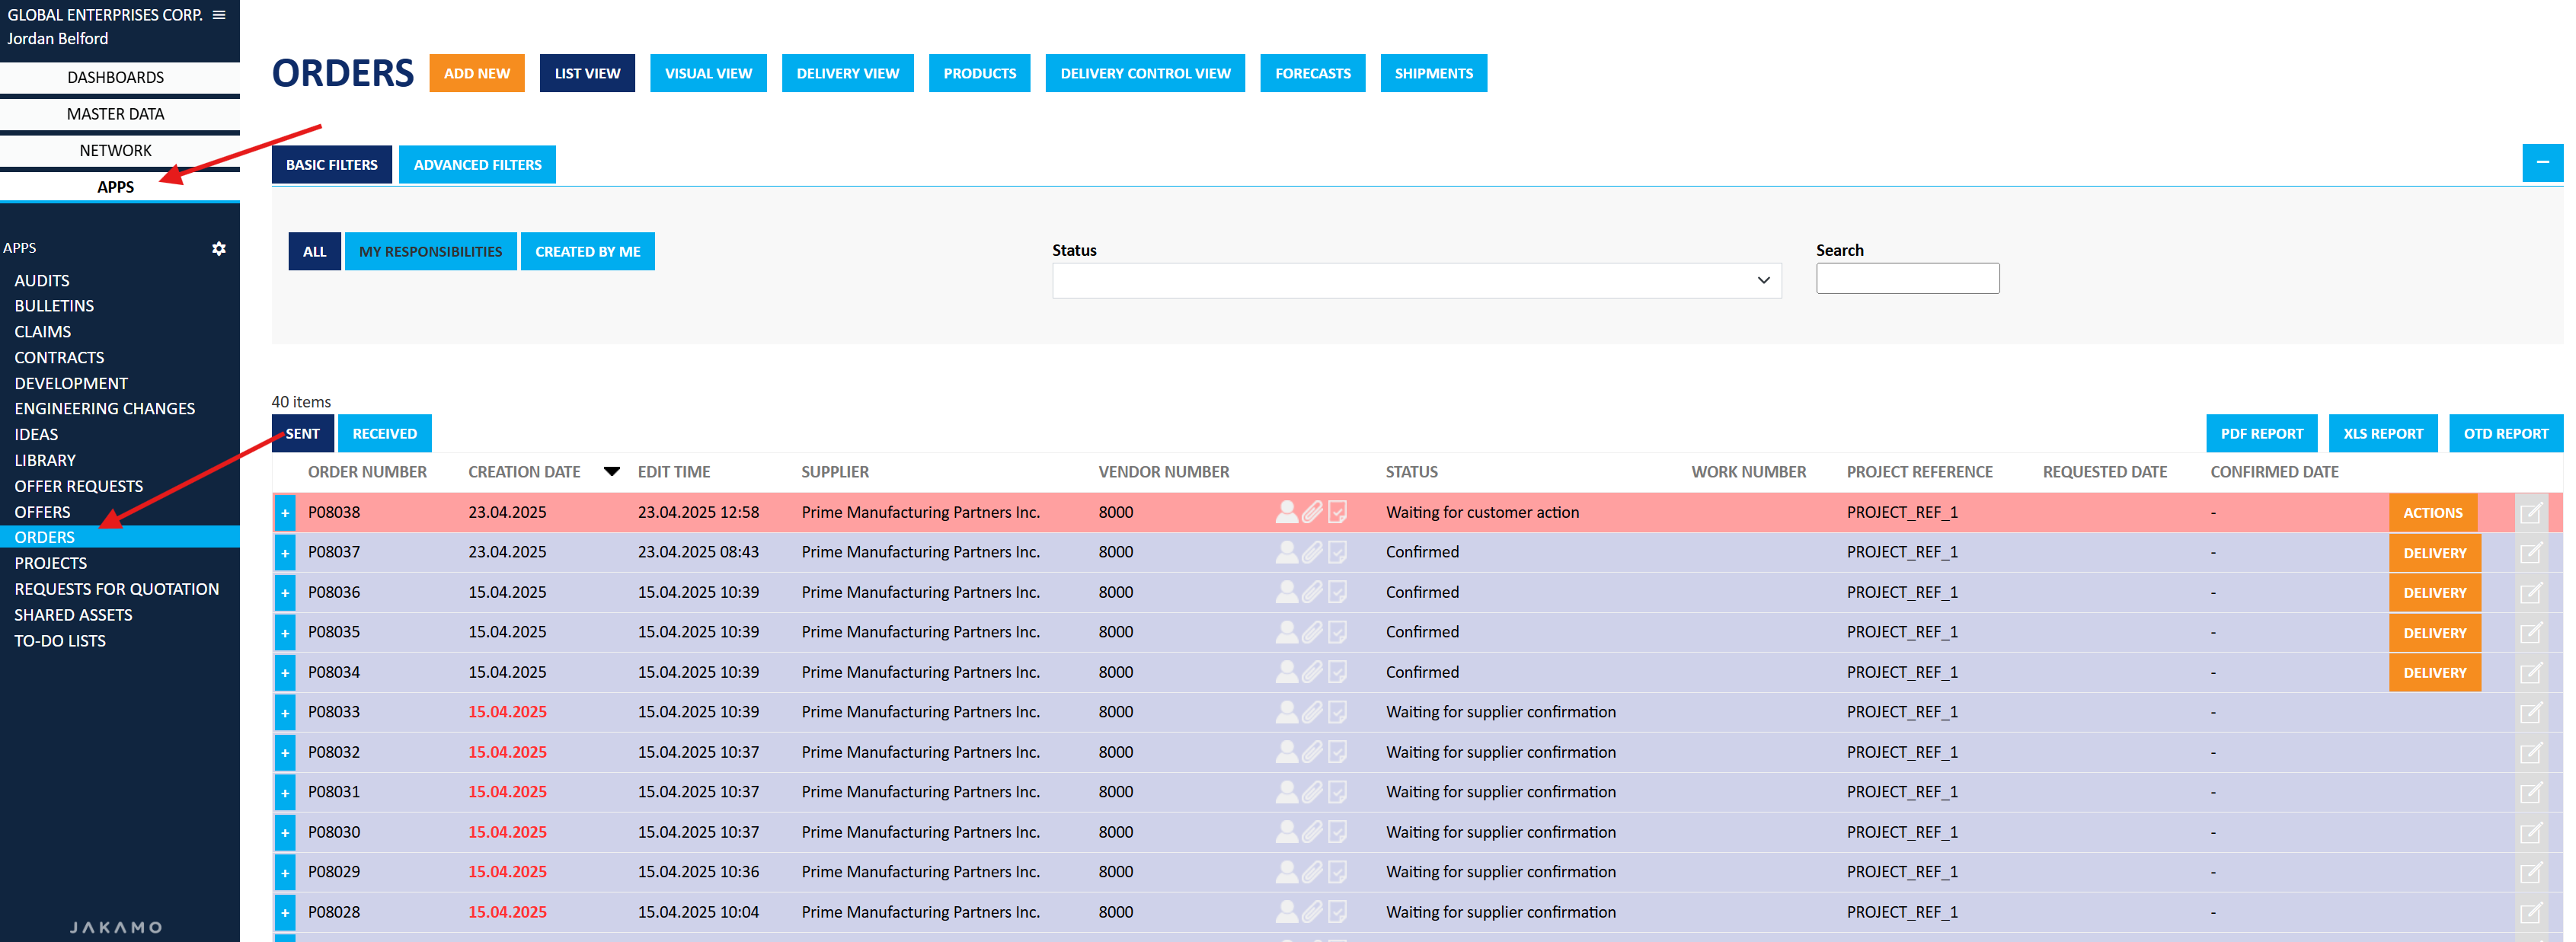The width and height of the screenshot is (2576, 942).
Task: Open the edit icon for order P08034
Action: point(2530,673)
